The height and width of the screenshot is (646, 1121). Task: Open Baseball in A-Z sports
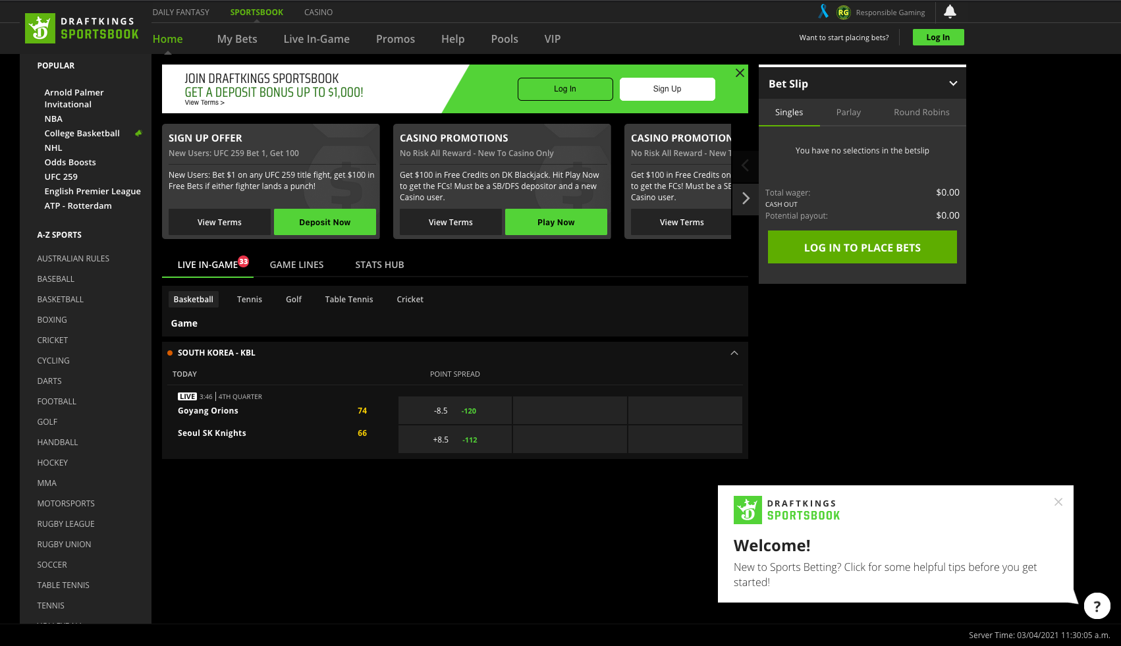pyautogui.click(x=56, y=279)
